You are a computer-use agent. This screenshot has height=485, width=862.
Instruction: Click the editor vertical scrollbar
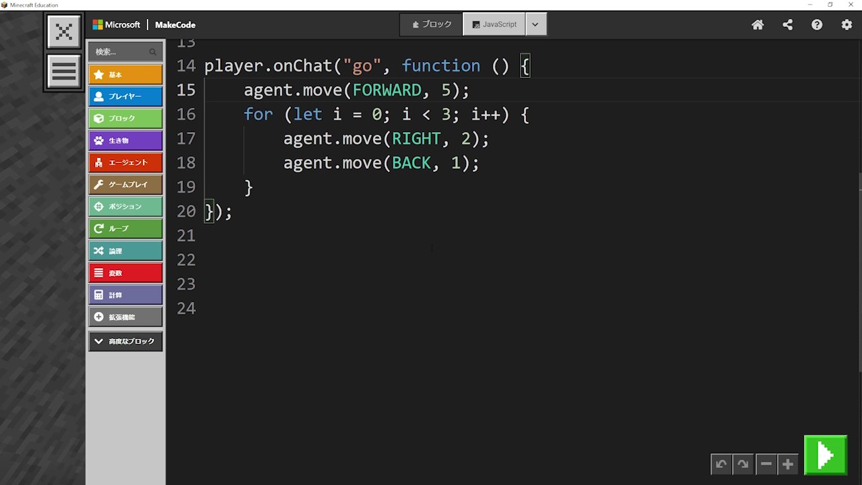coord(859,269)
